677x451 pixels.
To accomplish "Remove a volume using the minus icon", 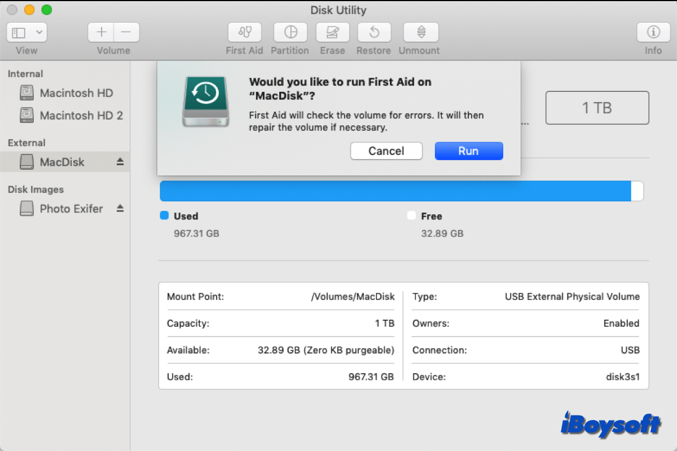I will point(125,32).
